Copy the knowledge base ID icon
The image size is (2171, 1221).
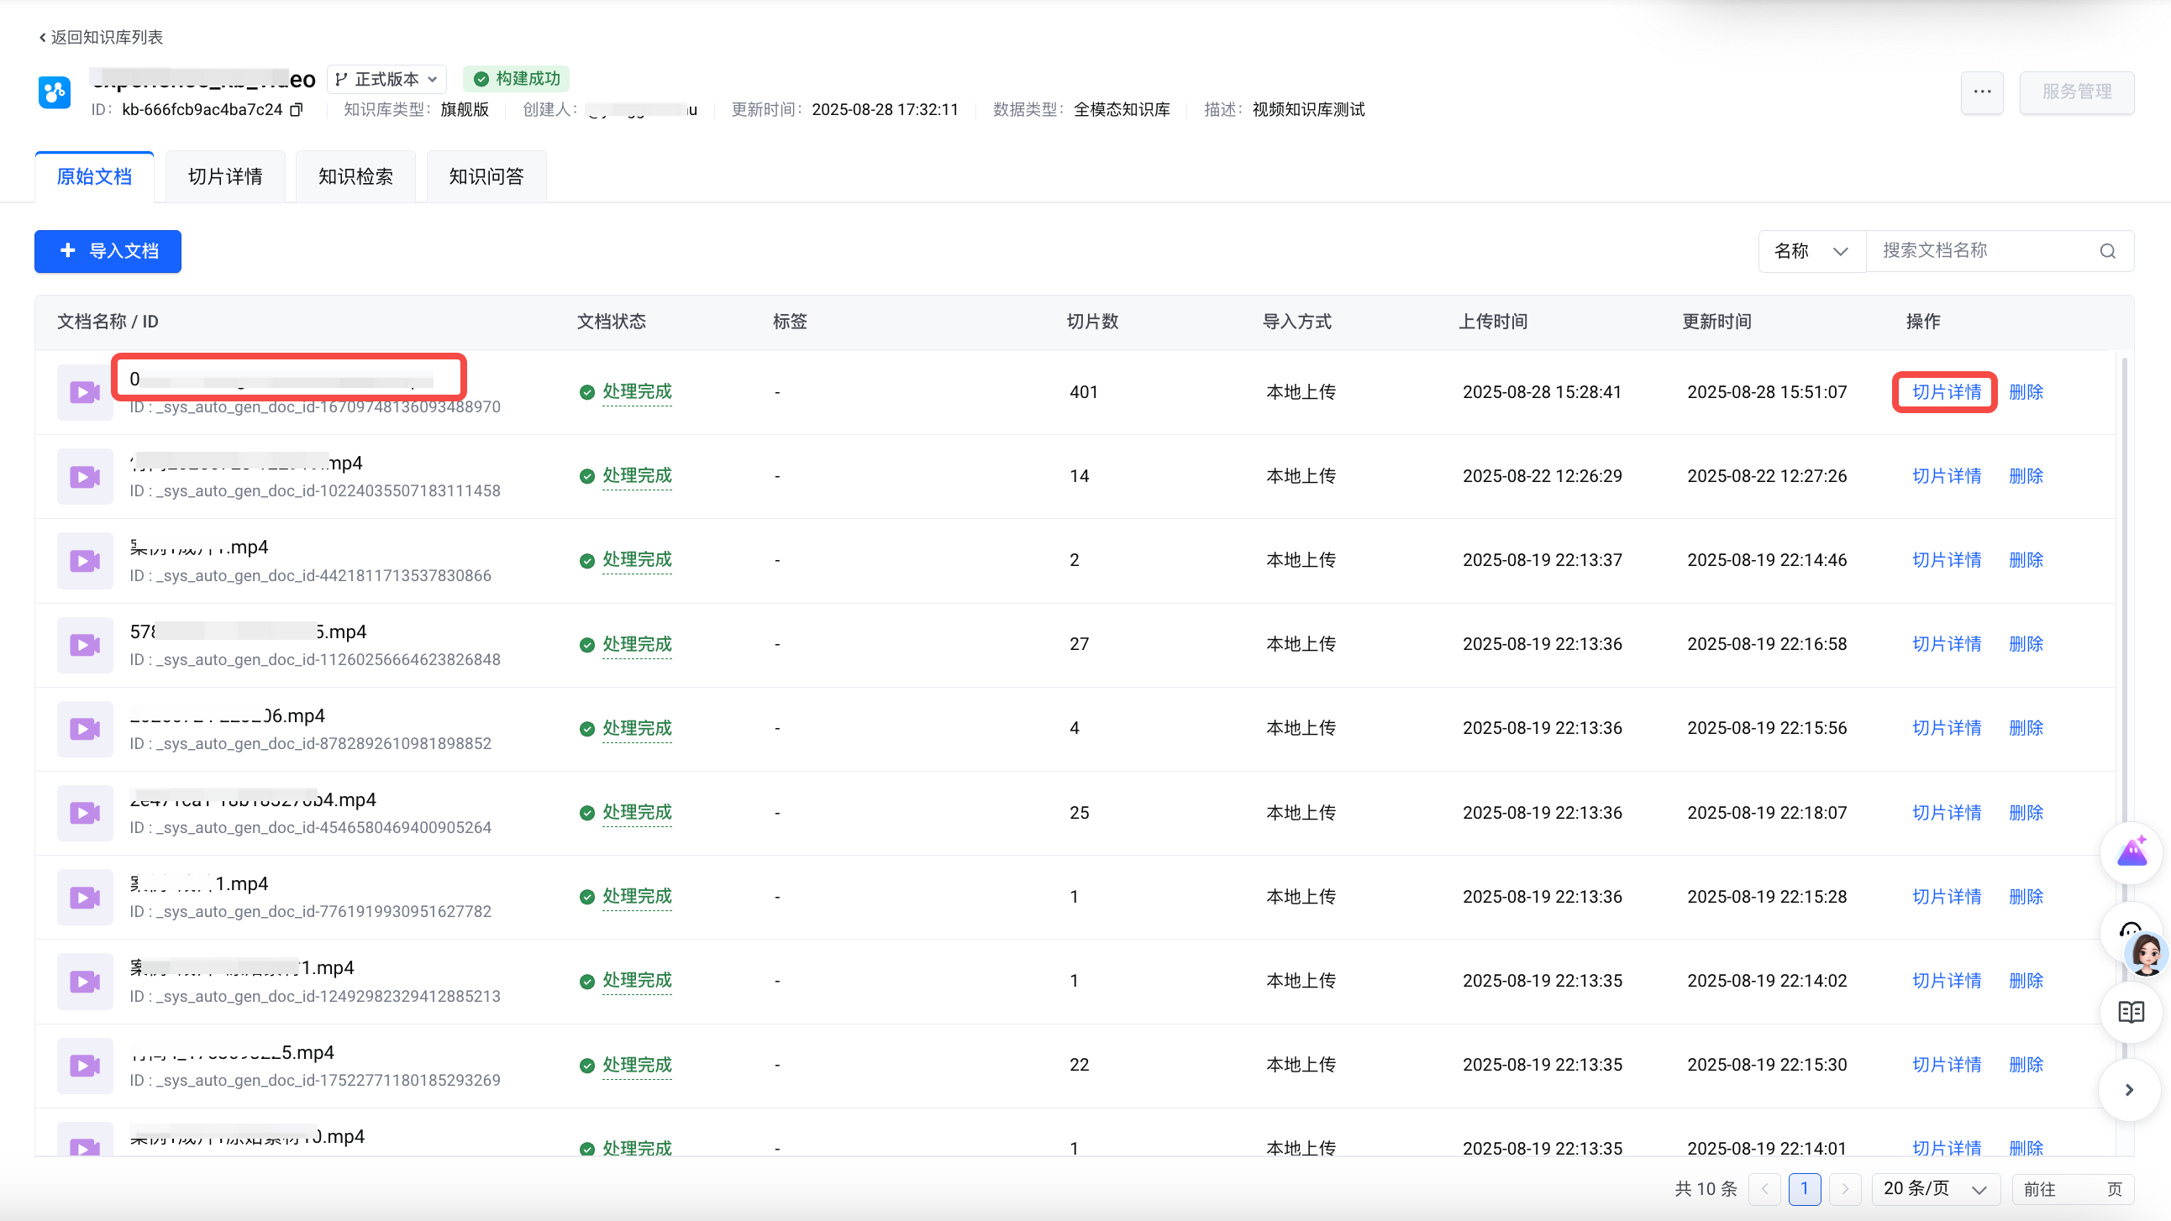point(296,109)
